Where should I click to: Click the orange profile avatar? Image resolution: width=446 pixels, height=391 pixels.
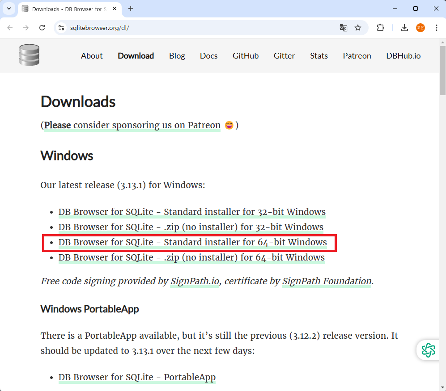coord(421,28)
